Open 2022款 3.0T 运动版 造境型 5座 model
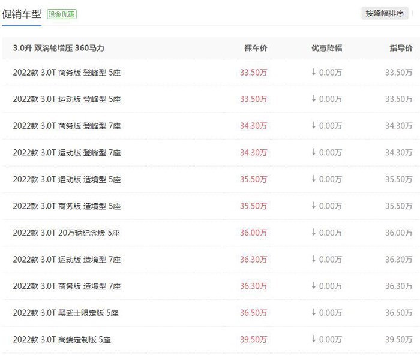This screenshot has height=356, width=420. click(x=67, y=179)
